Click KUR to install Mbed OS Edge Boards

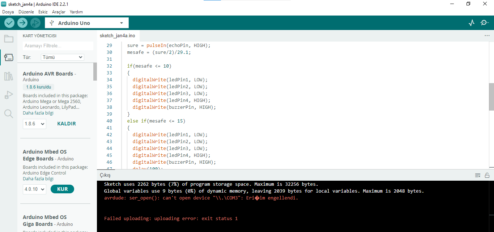[62, 189]
